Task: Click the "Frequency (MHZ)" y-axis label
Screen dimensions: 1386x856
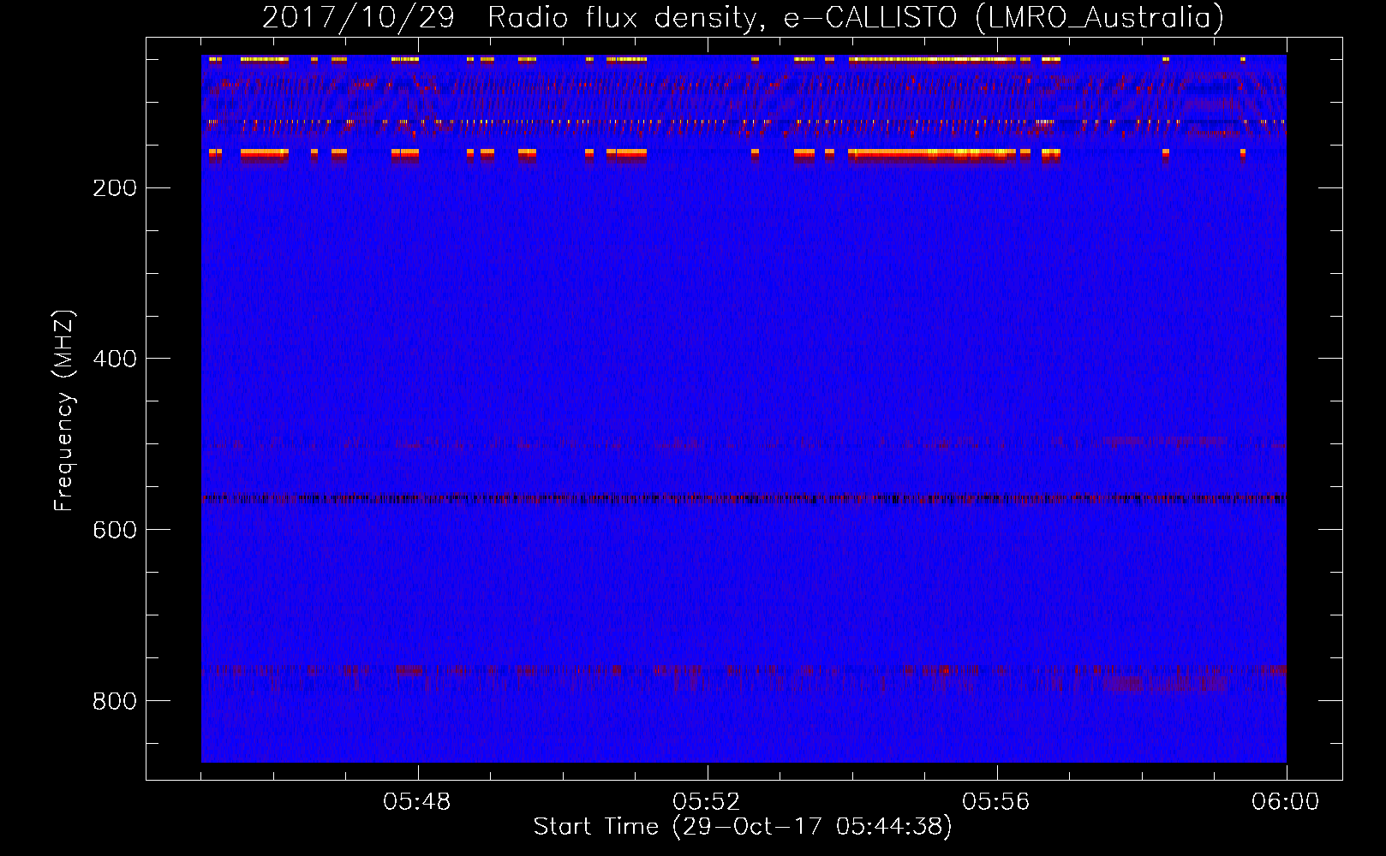Action: point(64,410)
